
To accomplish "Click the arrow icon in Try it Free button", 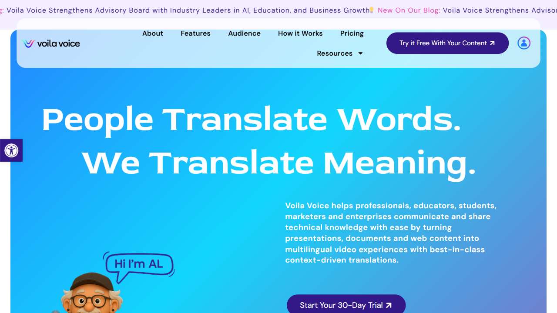I will coord(492,43).
